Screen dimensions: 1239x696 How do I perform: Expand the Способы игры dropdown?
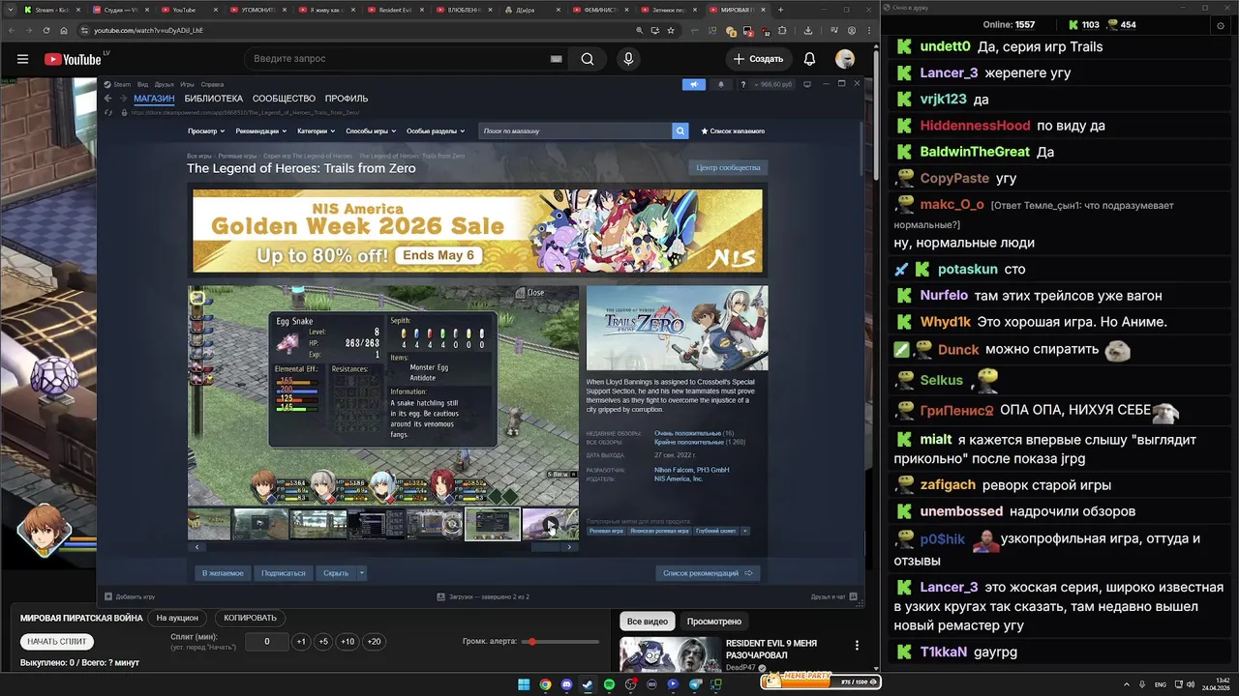[371, 130]
